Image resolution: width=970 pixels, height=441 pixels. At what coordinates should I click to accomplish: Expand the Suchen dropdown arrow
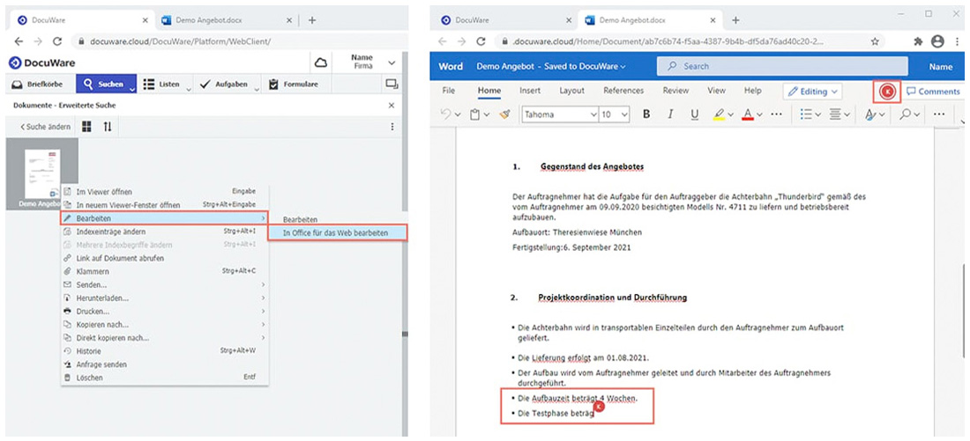click(x=132, y=89)
